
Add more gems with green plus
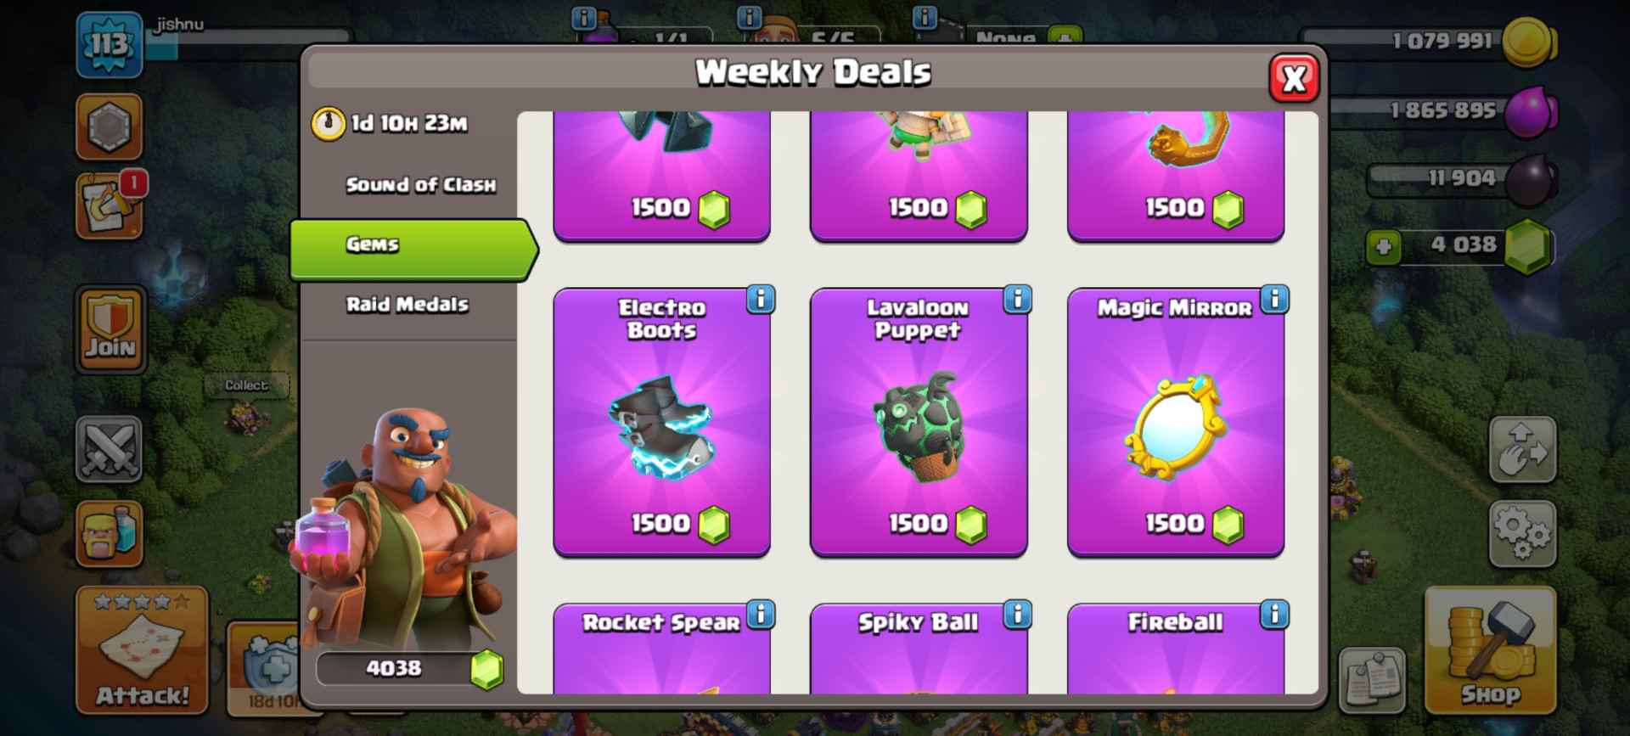coord(1384,247)
